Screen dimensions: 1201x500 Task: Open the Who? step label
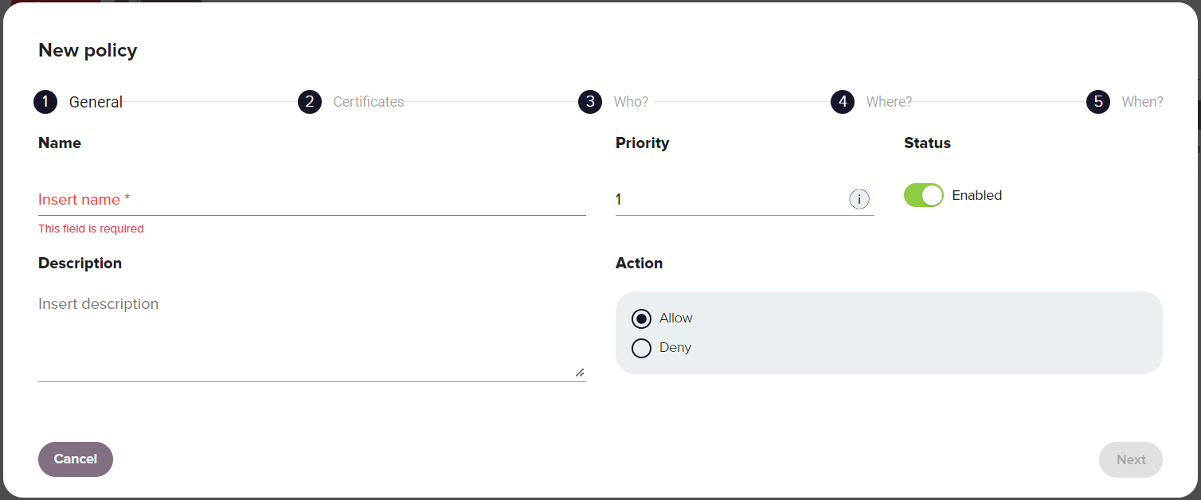pos(631,102)
